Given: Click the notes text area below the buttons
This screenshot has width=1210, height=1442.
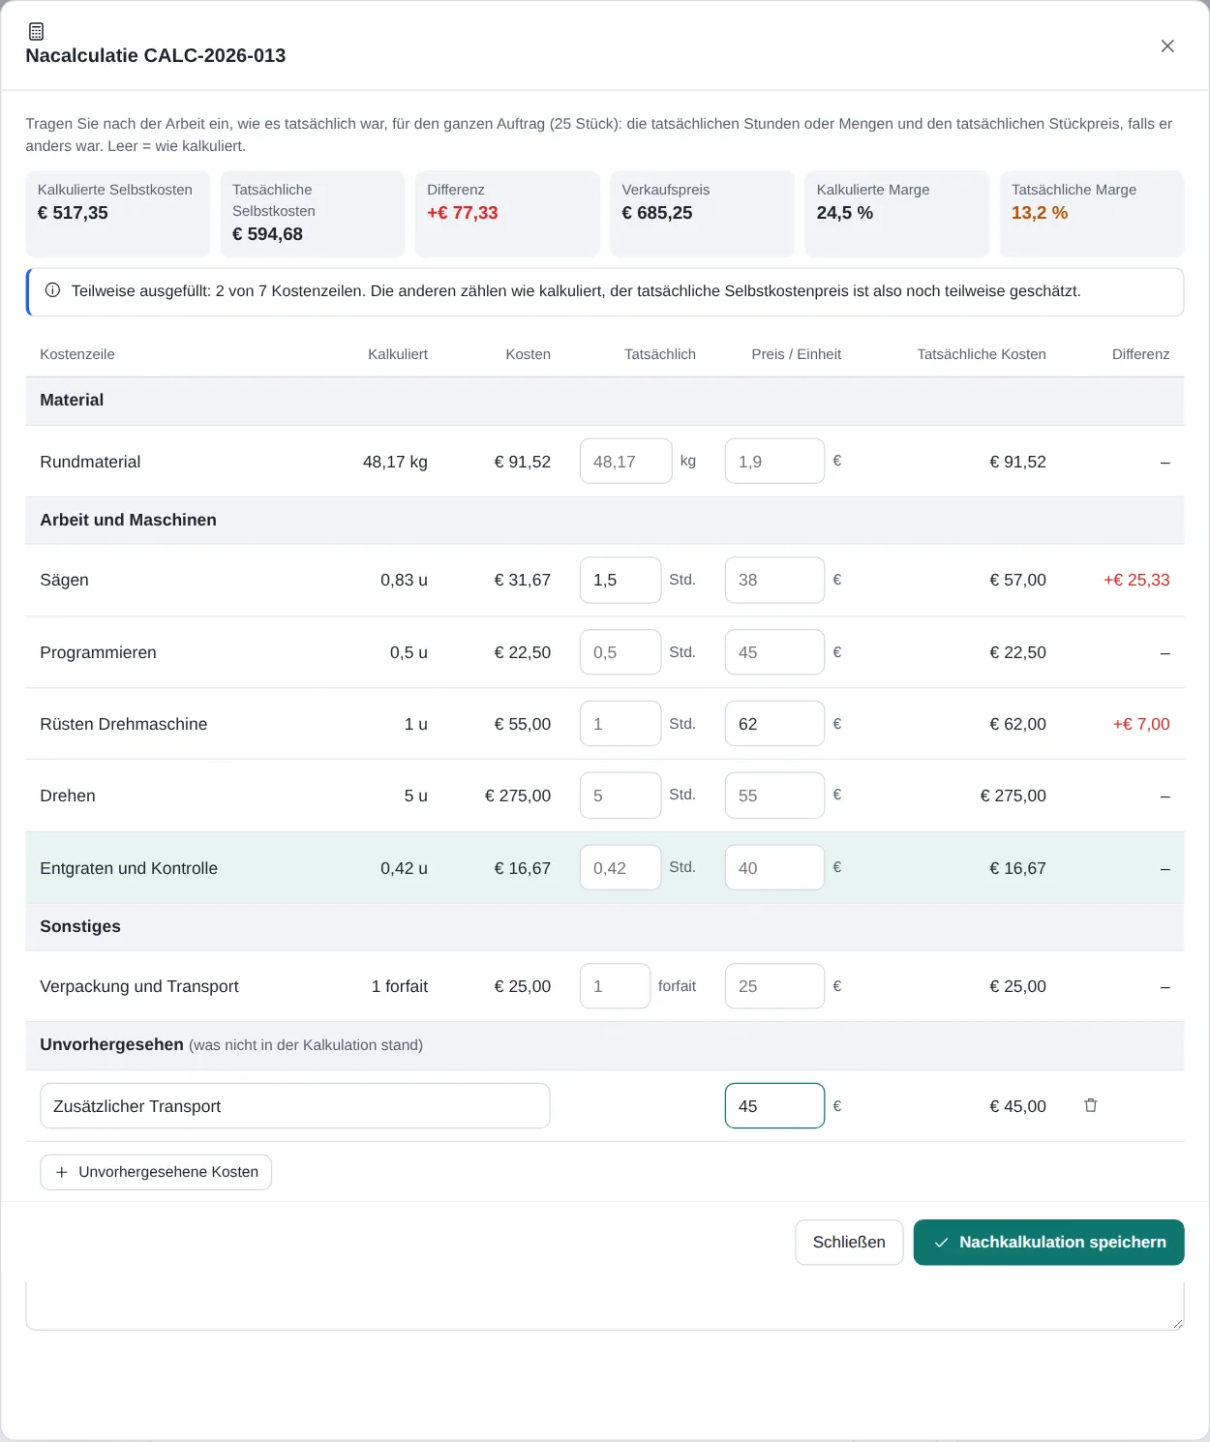Looking at the screenshot, I should [x=605, y=1306].
